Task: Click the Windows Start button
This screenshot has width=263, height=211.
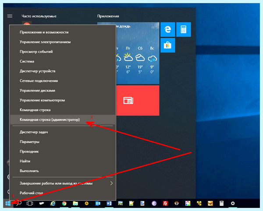Action: (x=8, y=203)
